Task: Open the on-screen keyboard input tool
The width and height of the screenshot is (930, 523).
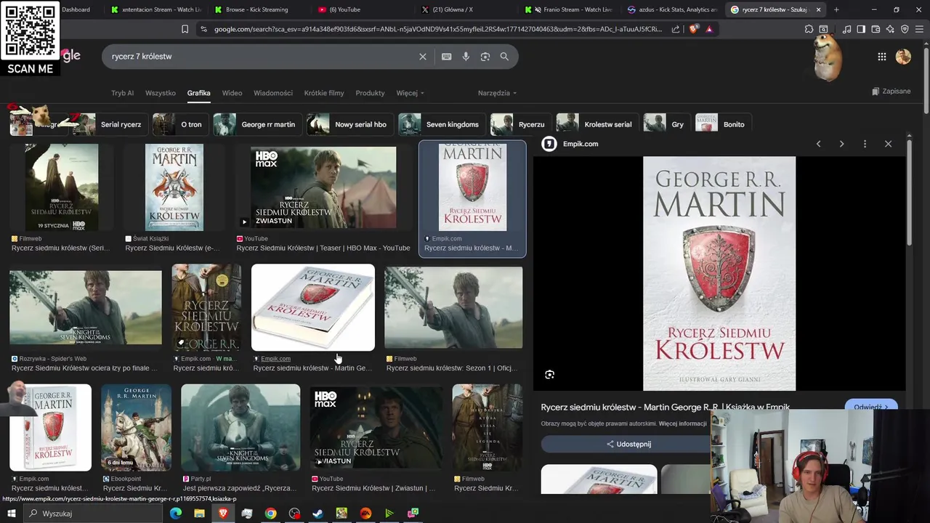Action: pos(447,57)
